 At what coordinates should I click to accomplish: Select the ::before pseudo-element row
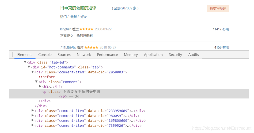pyautogui.click(x=47, y=77)
